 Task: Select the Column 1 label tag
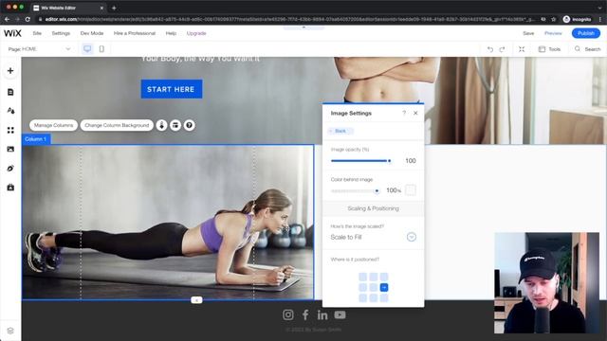(36, 139)
